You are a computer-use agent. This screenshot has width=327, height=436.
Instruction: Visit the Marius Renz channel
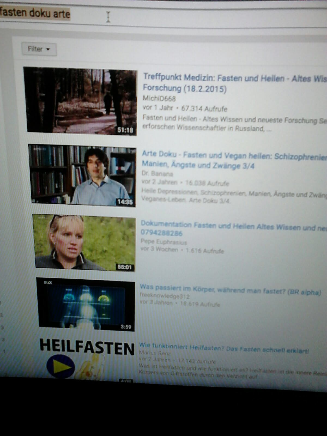click(155, 353)
